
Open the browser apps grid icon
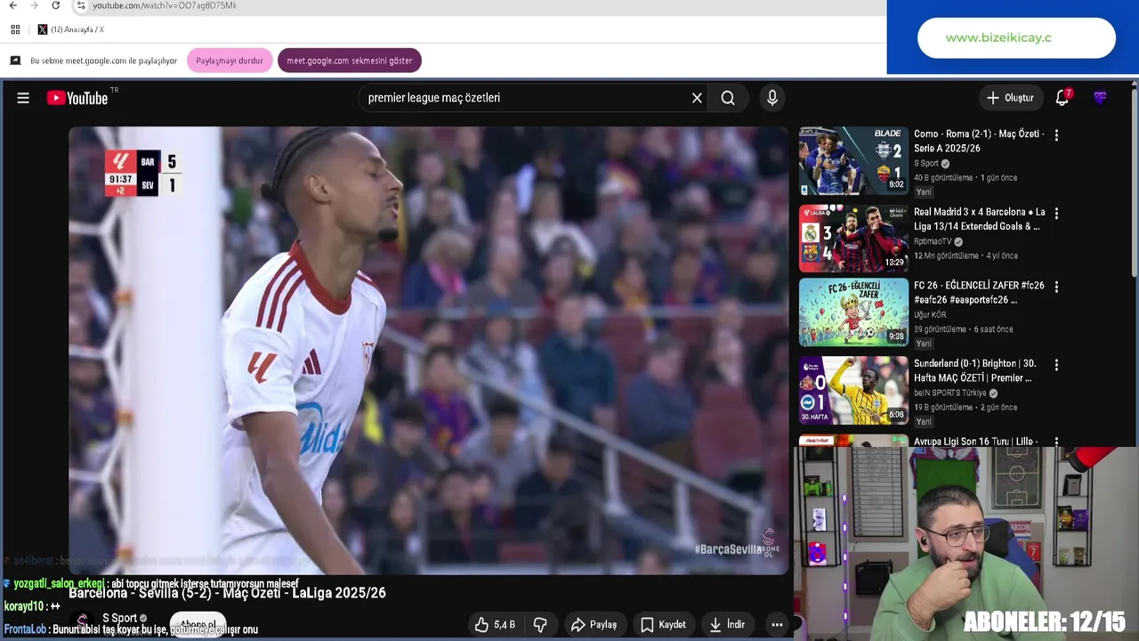[x=15, y=29]
